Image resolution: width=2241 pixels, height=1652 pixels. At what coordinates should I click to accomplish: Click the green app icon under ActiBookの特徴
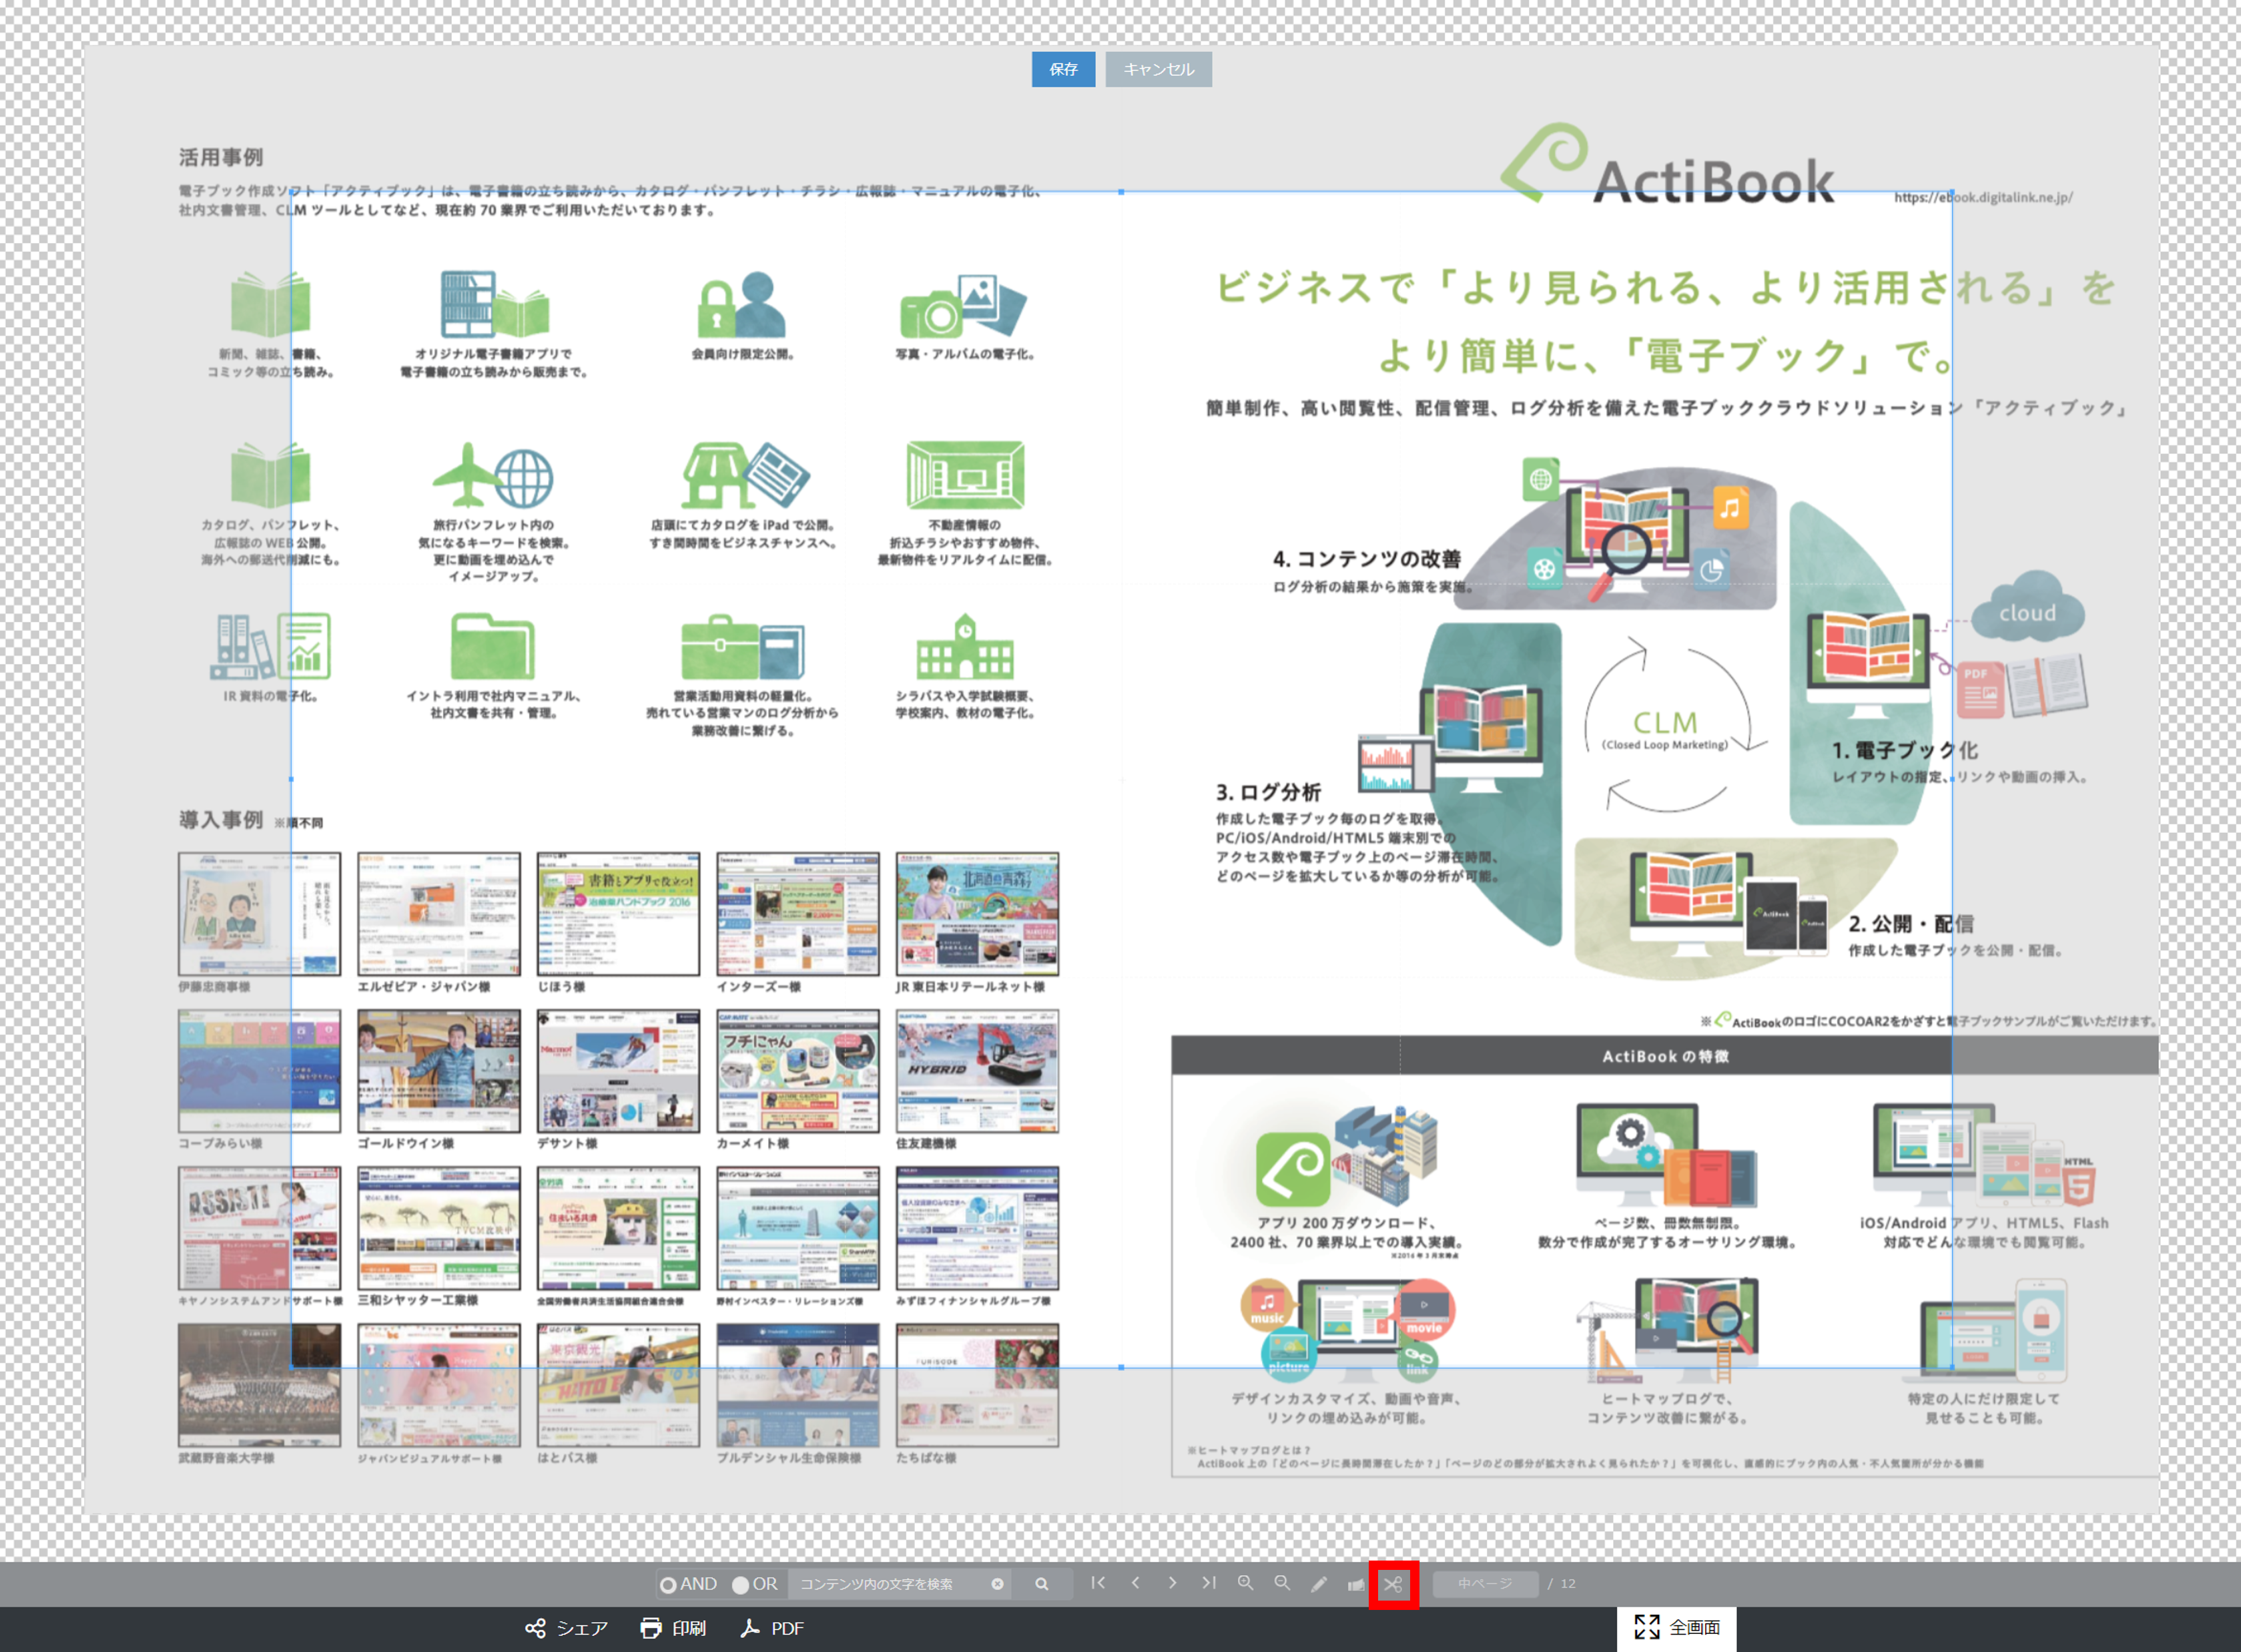coord(1293,1169)
